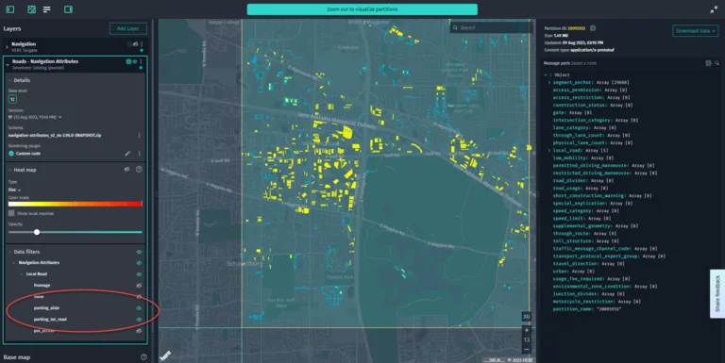Expand the Navigation HERE Tailgate layer
The width and height of the screenshot is (725, 363).
tap(7, 46)
